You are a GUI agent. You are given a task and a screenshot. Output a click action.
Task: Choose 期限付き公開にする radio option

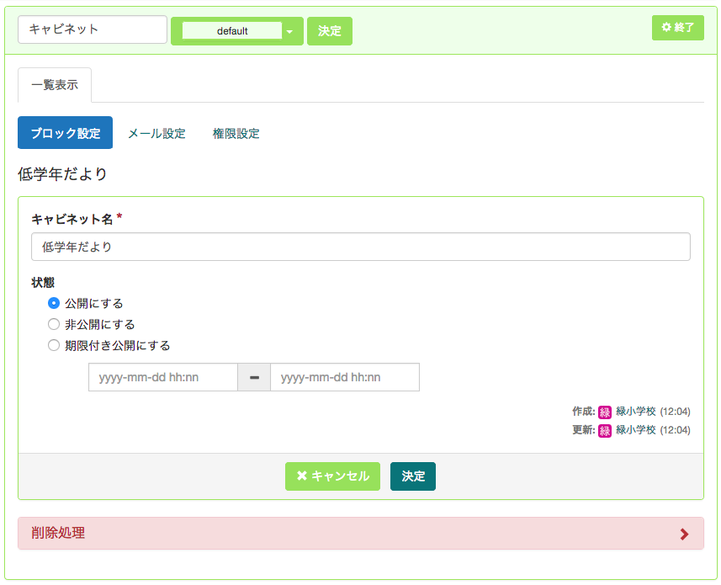54,345
